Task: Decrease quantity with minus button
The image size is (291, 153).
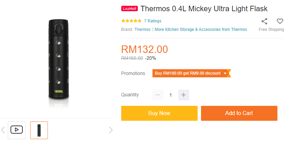Action: coord(158,95)
